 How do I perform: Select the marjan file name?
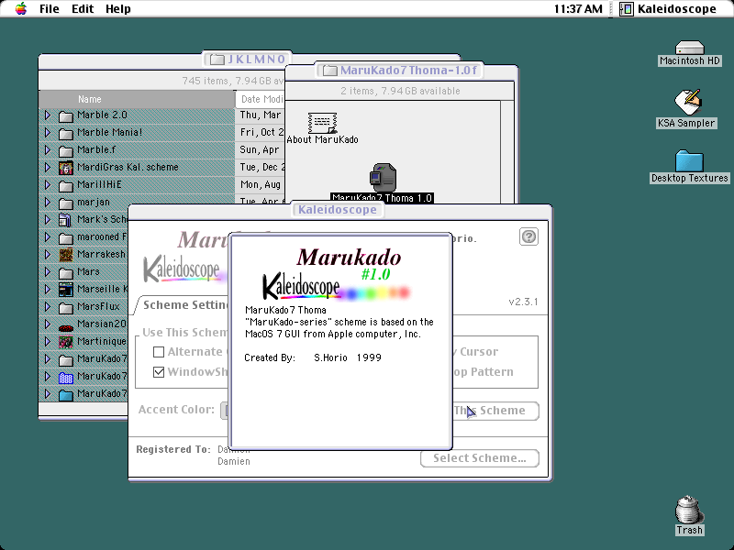pyautogui.click(x=94, y=203)
